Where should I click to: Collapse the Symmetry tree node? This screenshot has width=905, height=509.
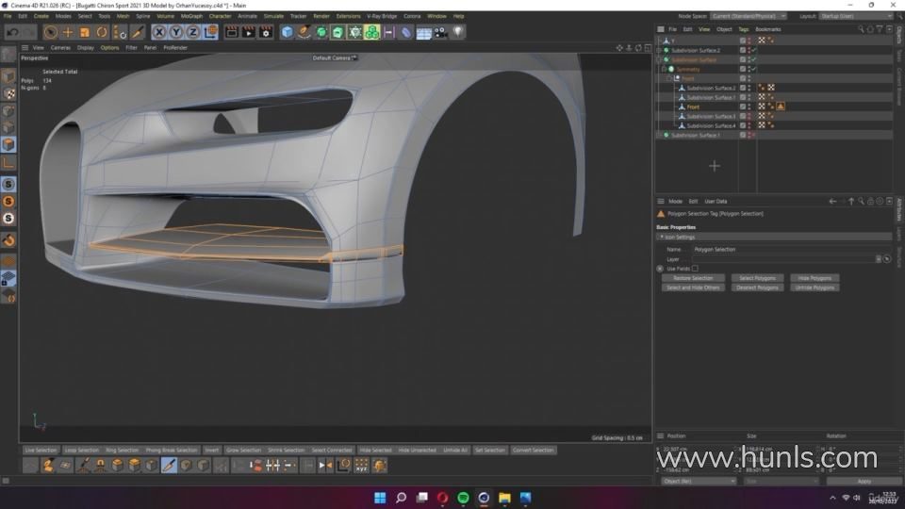664,69
